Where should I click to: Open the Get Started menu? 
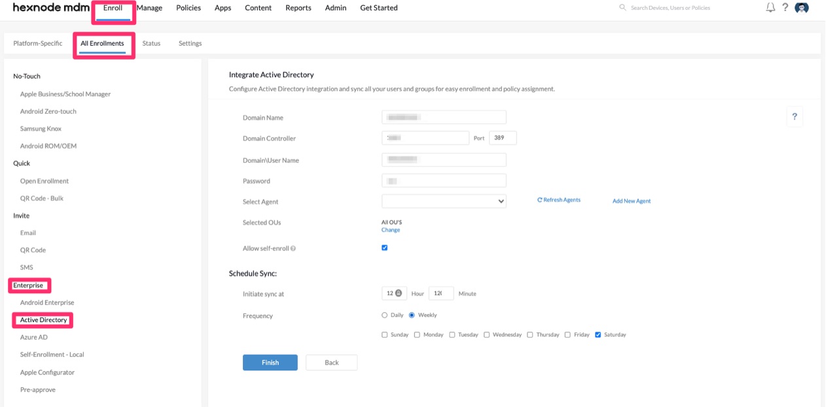379,8
